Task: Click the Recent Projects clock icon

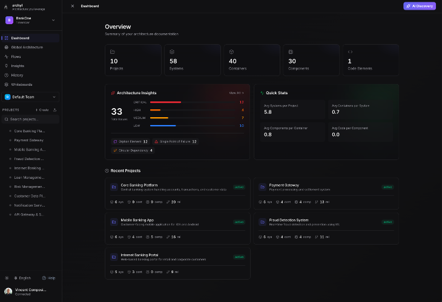Action: [107, 171]
